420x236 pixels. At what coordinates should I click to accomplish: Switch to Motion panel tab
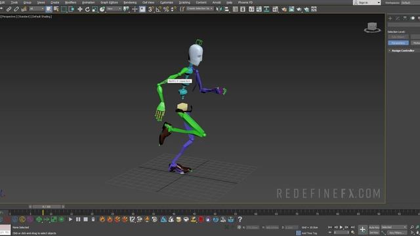pos(413,18)
